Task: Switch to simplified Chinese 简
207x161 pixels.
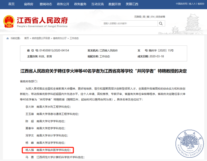Action: [144, 17]
